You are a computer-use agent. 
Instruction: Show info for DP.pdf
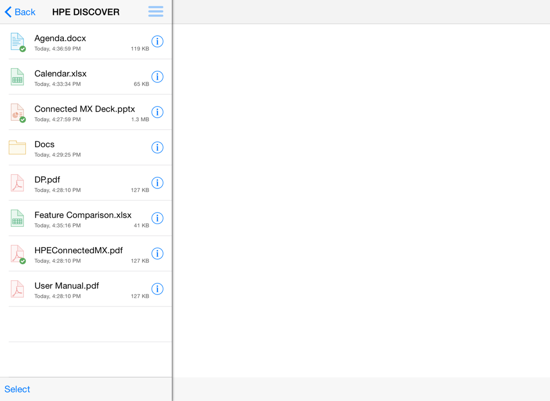[x=157, y=183]
